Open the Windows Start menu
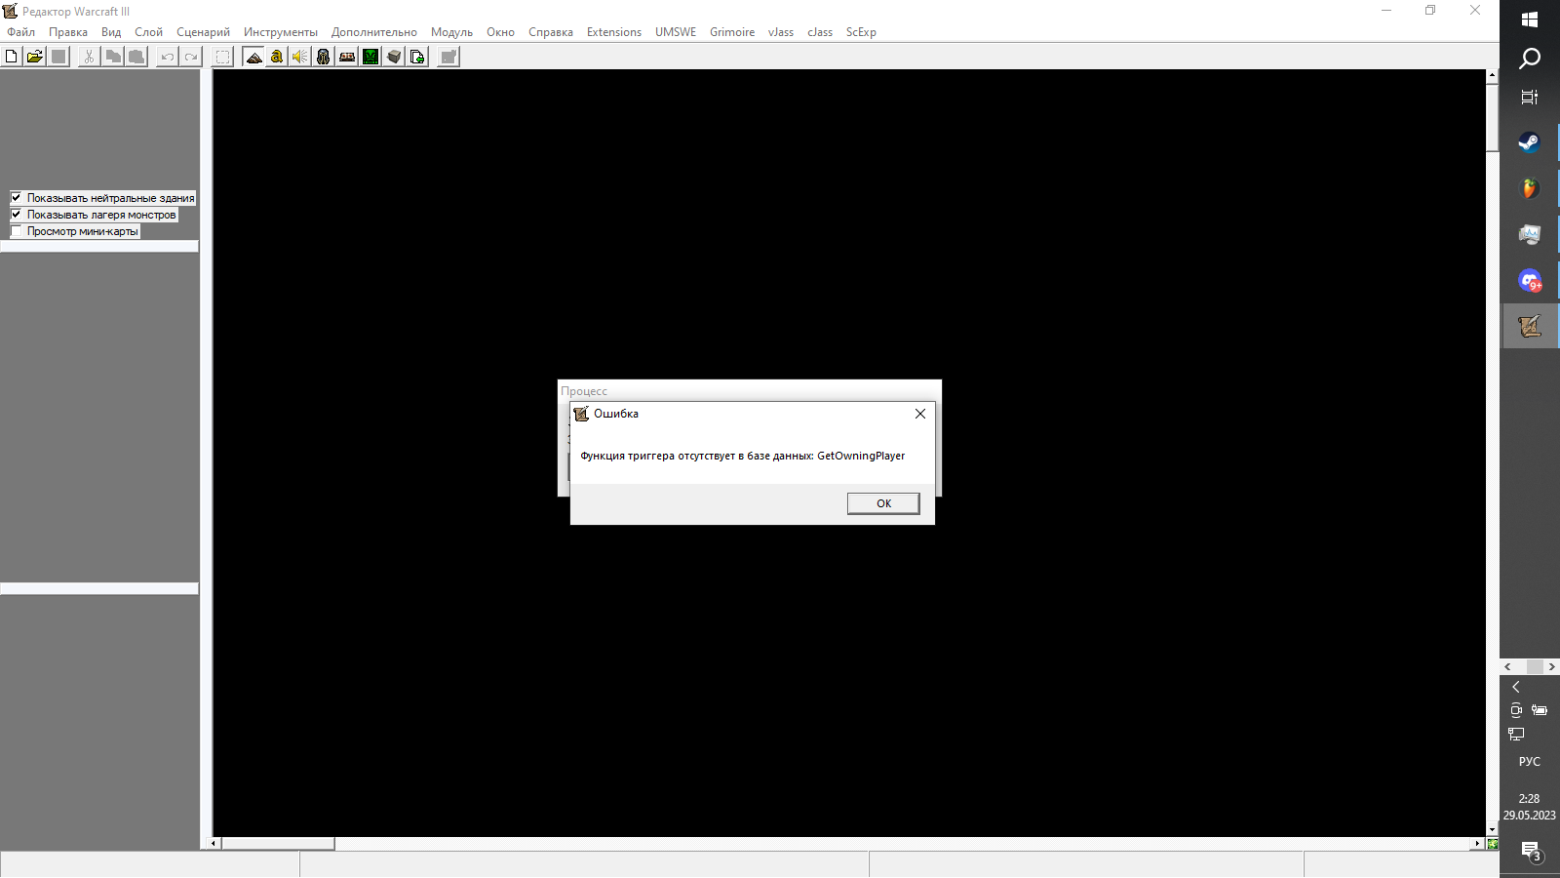The height and width of the screenshot is (878, 1560). point(1530,20)
